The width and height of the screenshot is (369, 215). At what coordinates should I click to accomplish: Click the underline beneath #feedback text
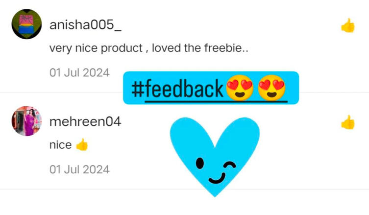pyautogui.click(x=216, y=101)
